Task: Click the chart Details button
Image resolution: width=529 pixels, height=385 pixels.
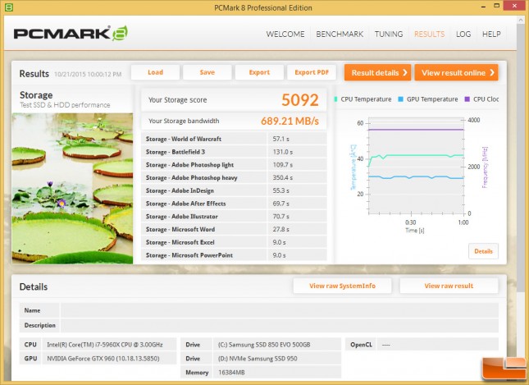Action: pyautogui.click(x=483, y=251)
